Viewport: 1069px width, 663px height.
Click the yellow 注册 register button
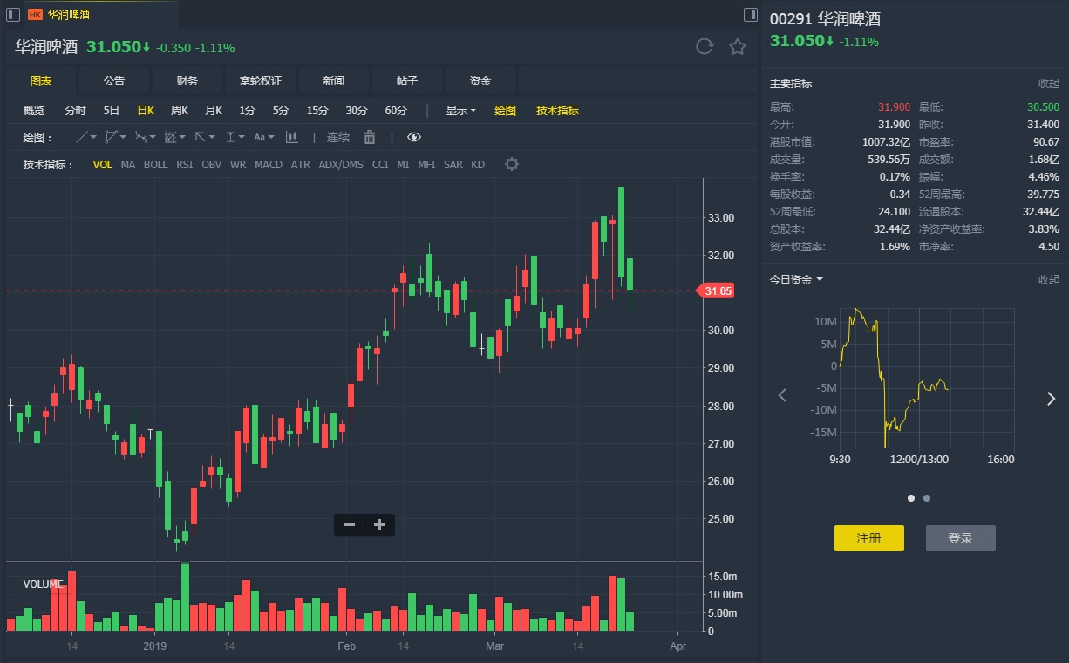pyautogui.click(x=868, y=538)
